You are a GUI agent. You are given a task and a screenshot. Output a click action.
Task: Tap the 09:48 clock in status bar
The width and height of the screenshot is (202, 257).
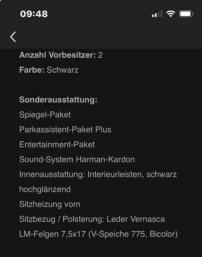(34, 14)
